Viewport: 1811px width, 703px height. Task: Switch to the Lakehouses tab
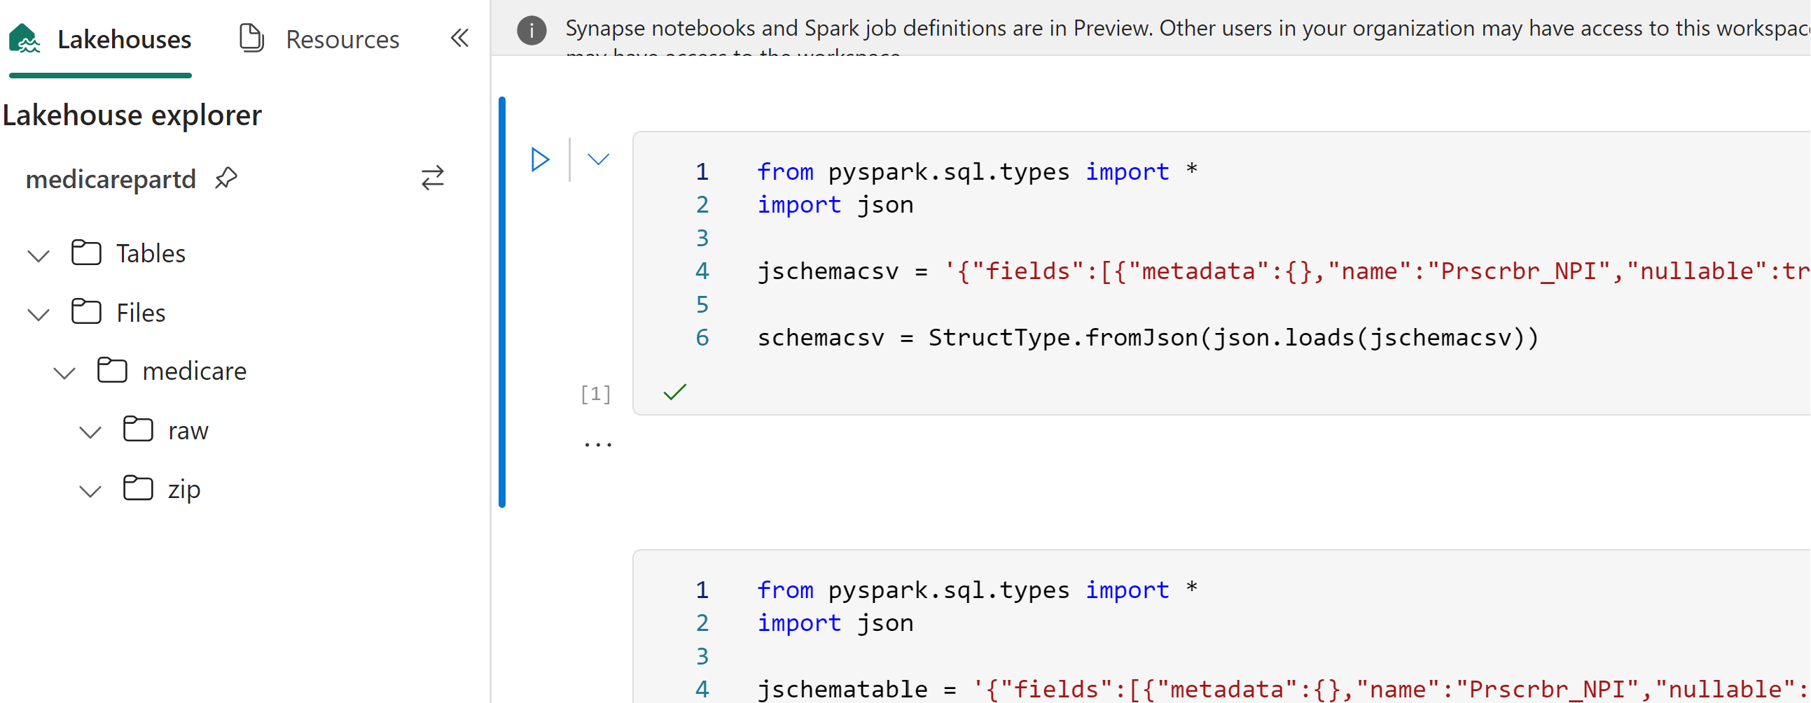click(x=101, y=39)
